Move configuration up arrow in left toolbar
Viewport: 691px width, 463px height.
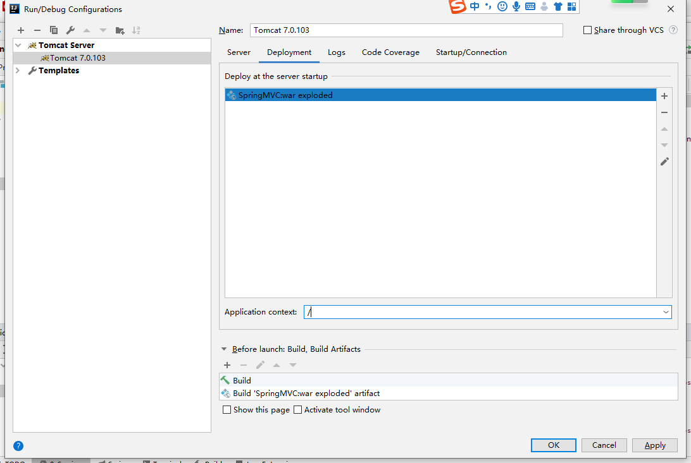(87, 30)
